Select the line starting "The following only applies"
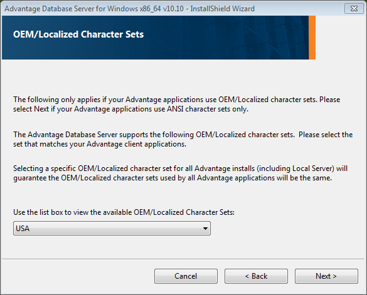This screenshot has height=295, width=367. pos(177,100)
